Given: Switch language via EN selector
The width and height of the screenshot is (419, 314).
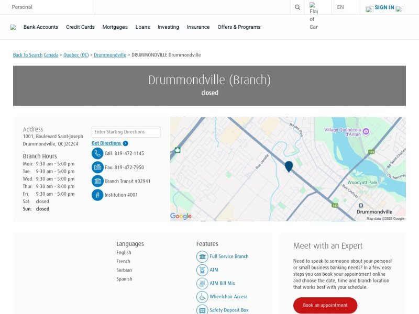Looking at the screenshot, I should [x=340, y=7].
